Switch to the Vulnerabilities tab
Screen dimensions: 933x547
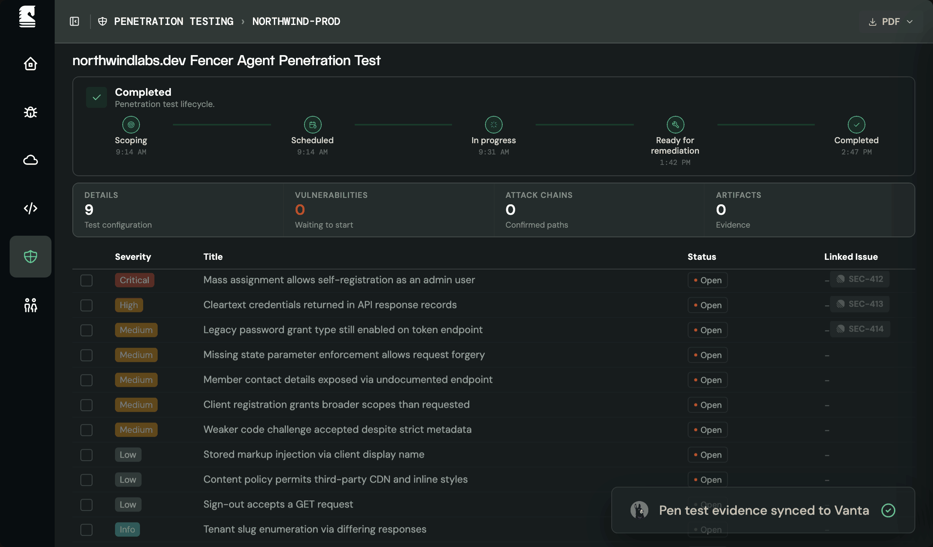389,210
